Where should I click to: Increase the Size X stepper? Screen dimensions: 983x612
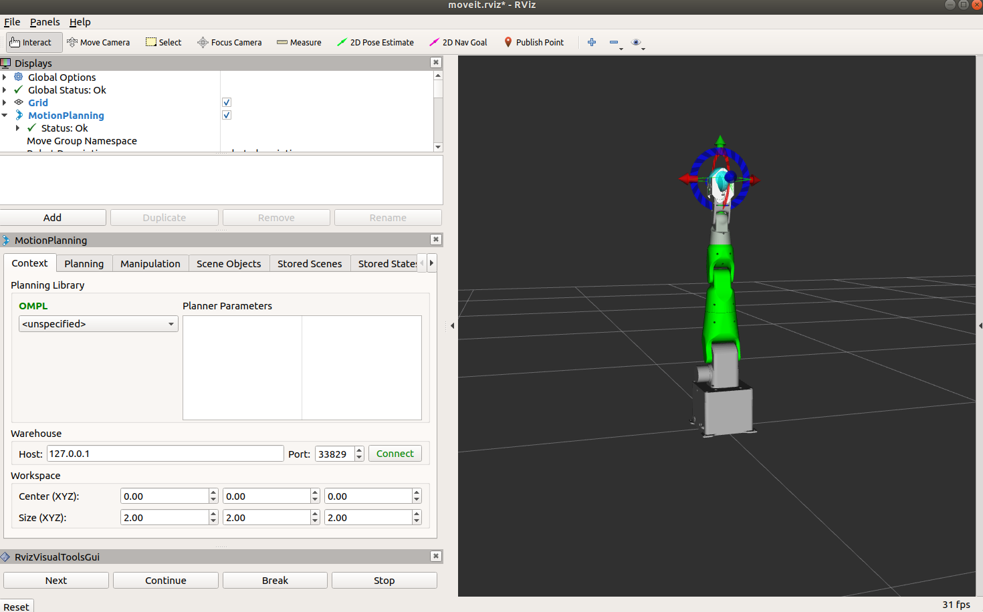point(213,514)
